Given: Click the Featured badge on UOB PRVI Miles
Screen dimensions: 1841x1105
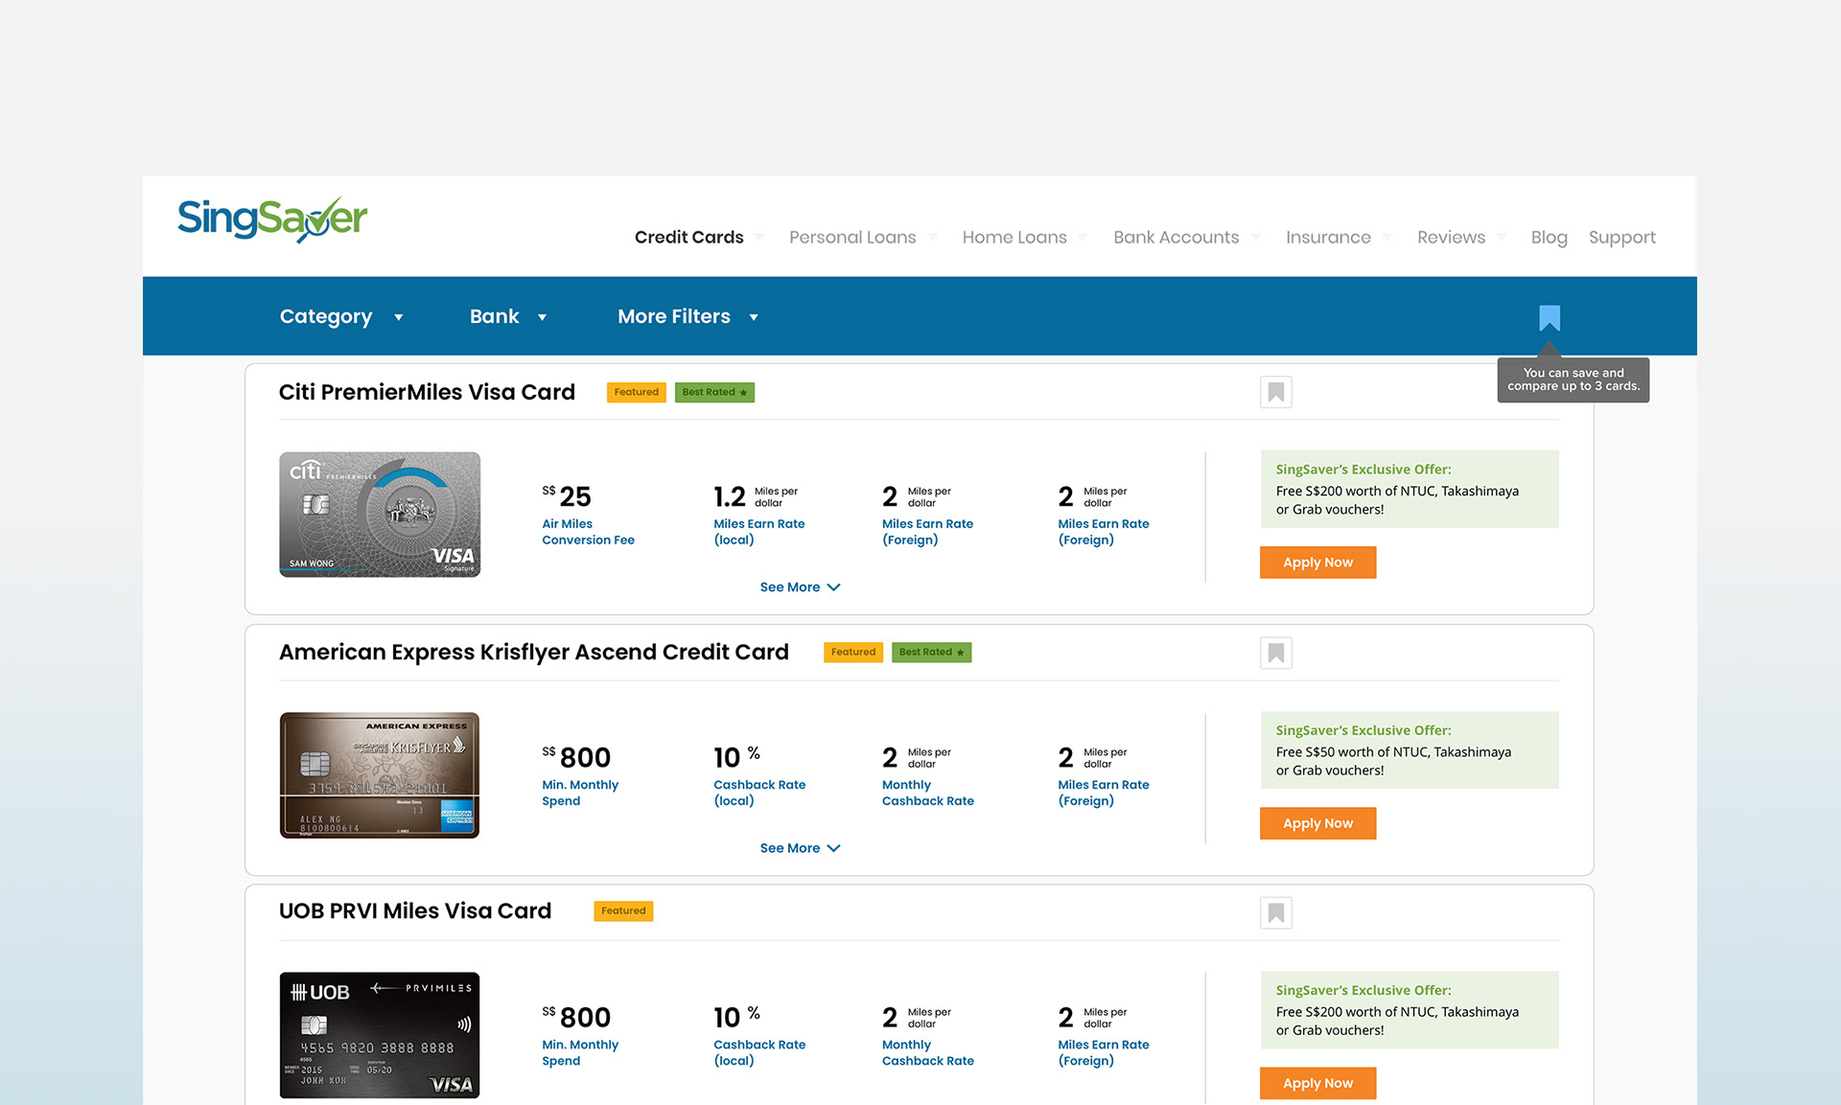Looking at the screenshot, I should (623, 910).
